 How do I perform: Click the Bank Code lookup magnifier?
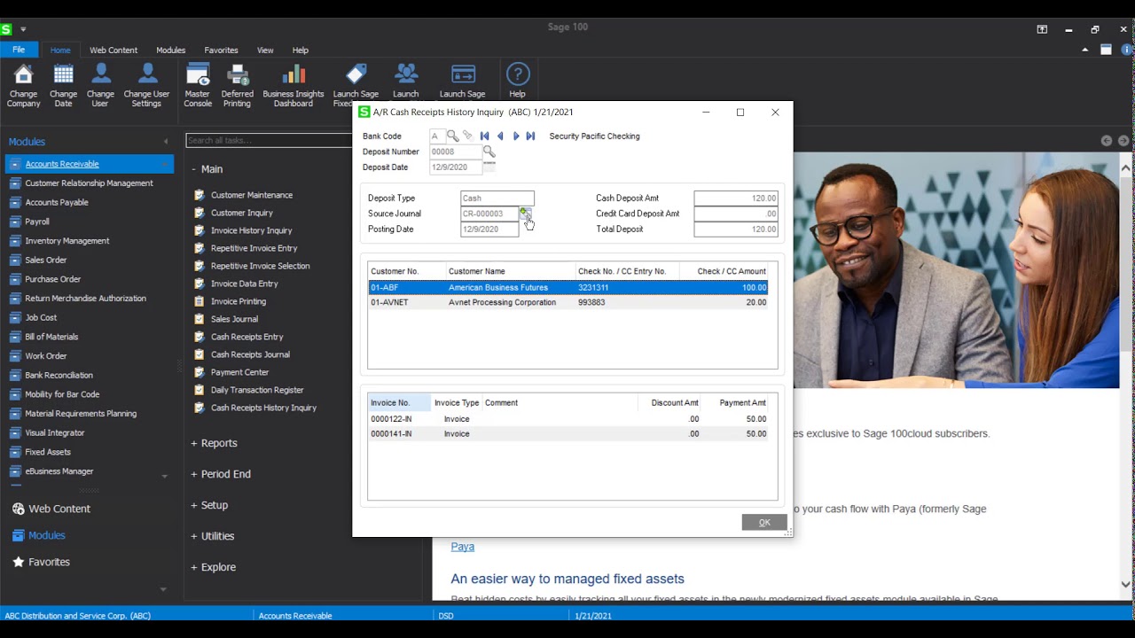[x=452, y=136]
